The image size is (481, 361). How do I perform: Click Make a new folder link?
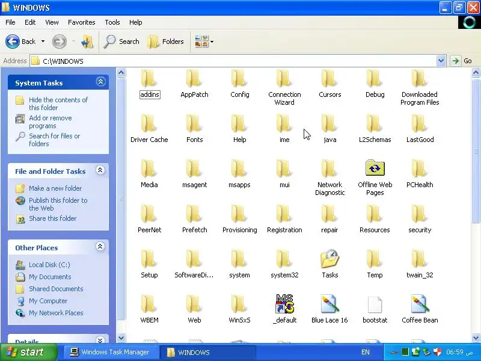(x=55, y=188)
